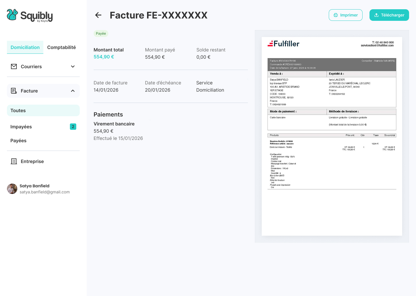Screen dimensions: 416x296
Task: Click the Fulfiller invoice preview
Action: click(x=332, y=136)
